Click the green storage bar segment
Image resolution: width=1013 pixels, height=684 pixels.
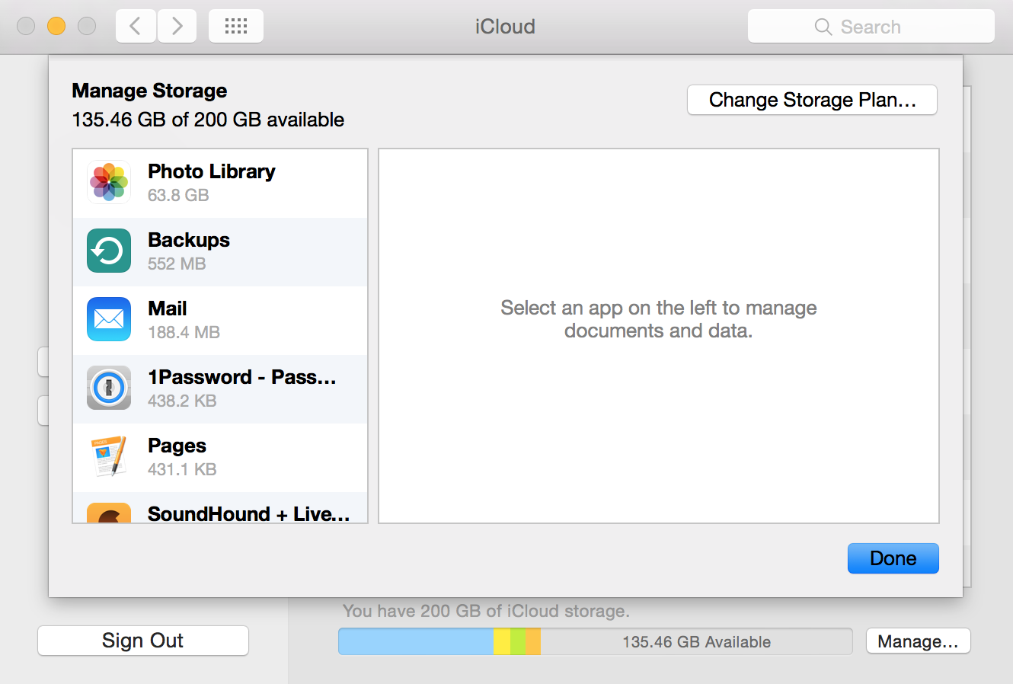[x=518, y=641]
